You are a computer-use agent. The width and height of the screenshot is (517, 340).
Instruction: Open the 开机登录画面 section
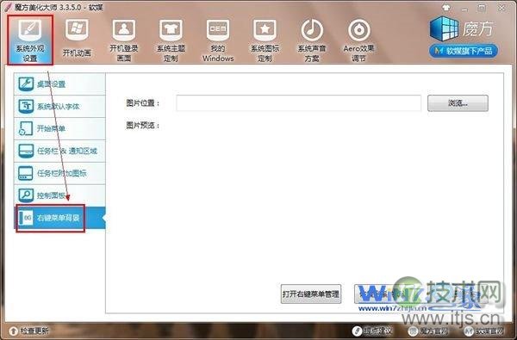(124, 40)
